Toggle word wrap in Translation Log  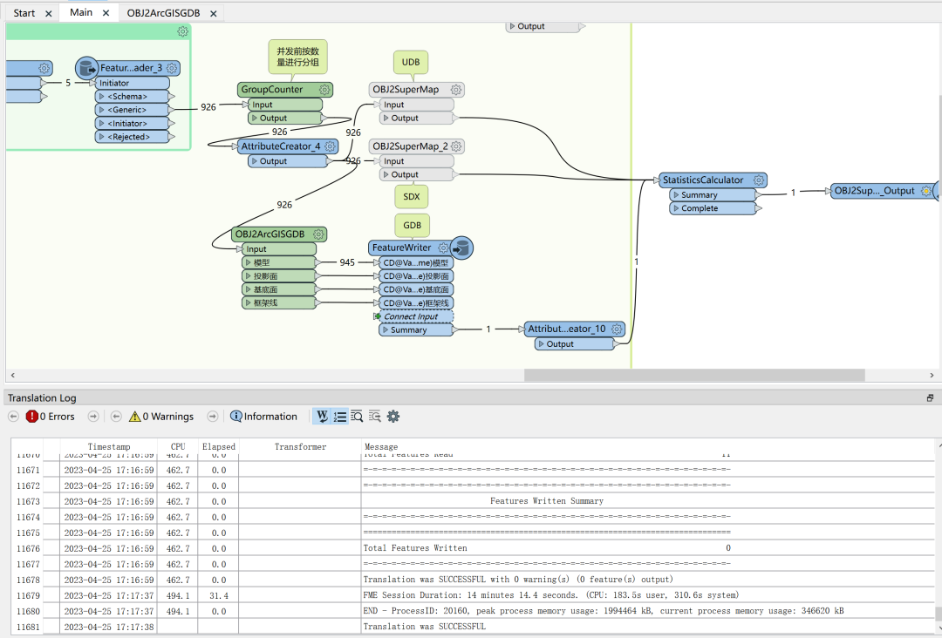(322, 416)
